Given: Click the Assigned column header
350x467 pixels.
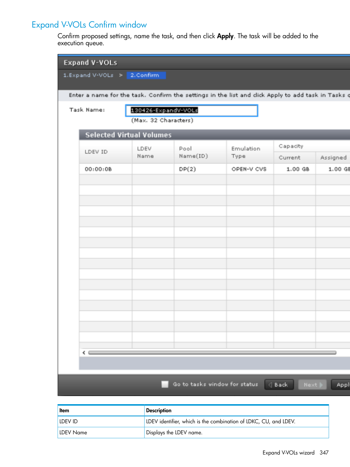Looking at the screenshot, I should coord(333,158).
